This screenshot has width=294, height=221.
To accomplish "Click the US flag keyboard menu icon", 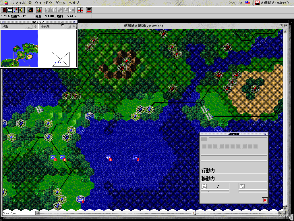I will [x=248, y=3].
